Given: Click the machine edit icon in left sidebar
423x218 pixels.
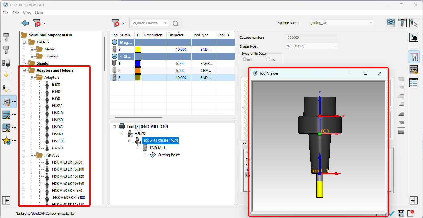Looking at the screenshot, I should pos(6,128).
